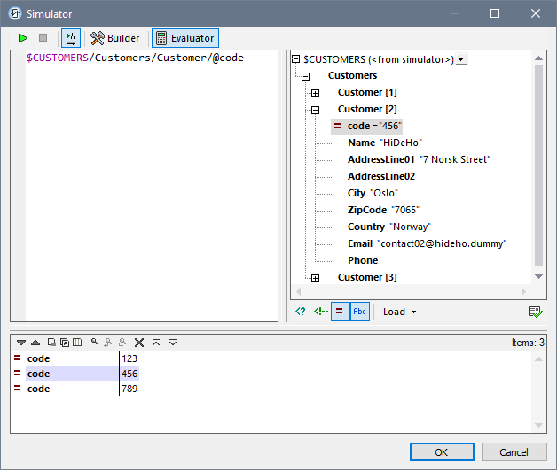The height and width of the screenshot is (470, 557).
Task: Toggle evaluate-on-typing icon left of Builder
Action: pos(70,38)
